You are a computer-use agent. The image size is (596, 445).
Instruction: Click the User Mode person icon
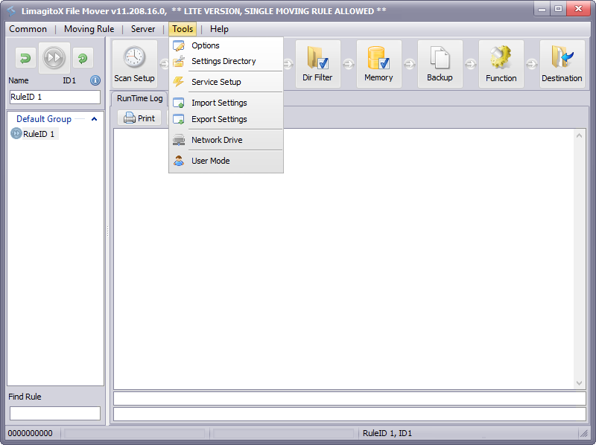tap(179, 161)
